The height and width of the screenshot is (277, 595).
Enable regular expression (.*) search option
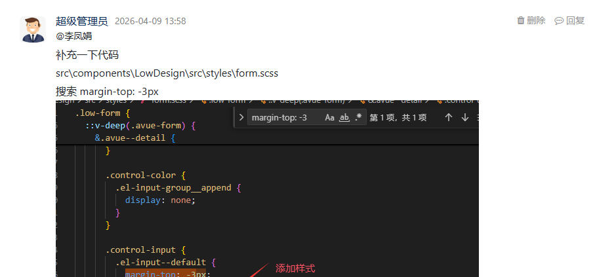point(358,117)
